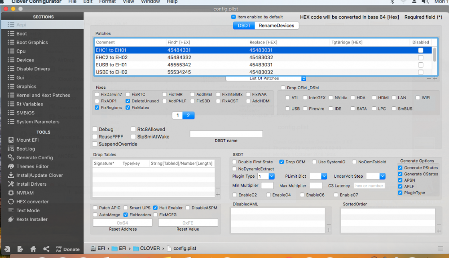Toggle the Debug checkbox
The height and width of the screenshot is (258, 449).
click(95, 129)
